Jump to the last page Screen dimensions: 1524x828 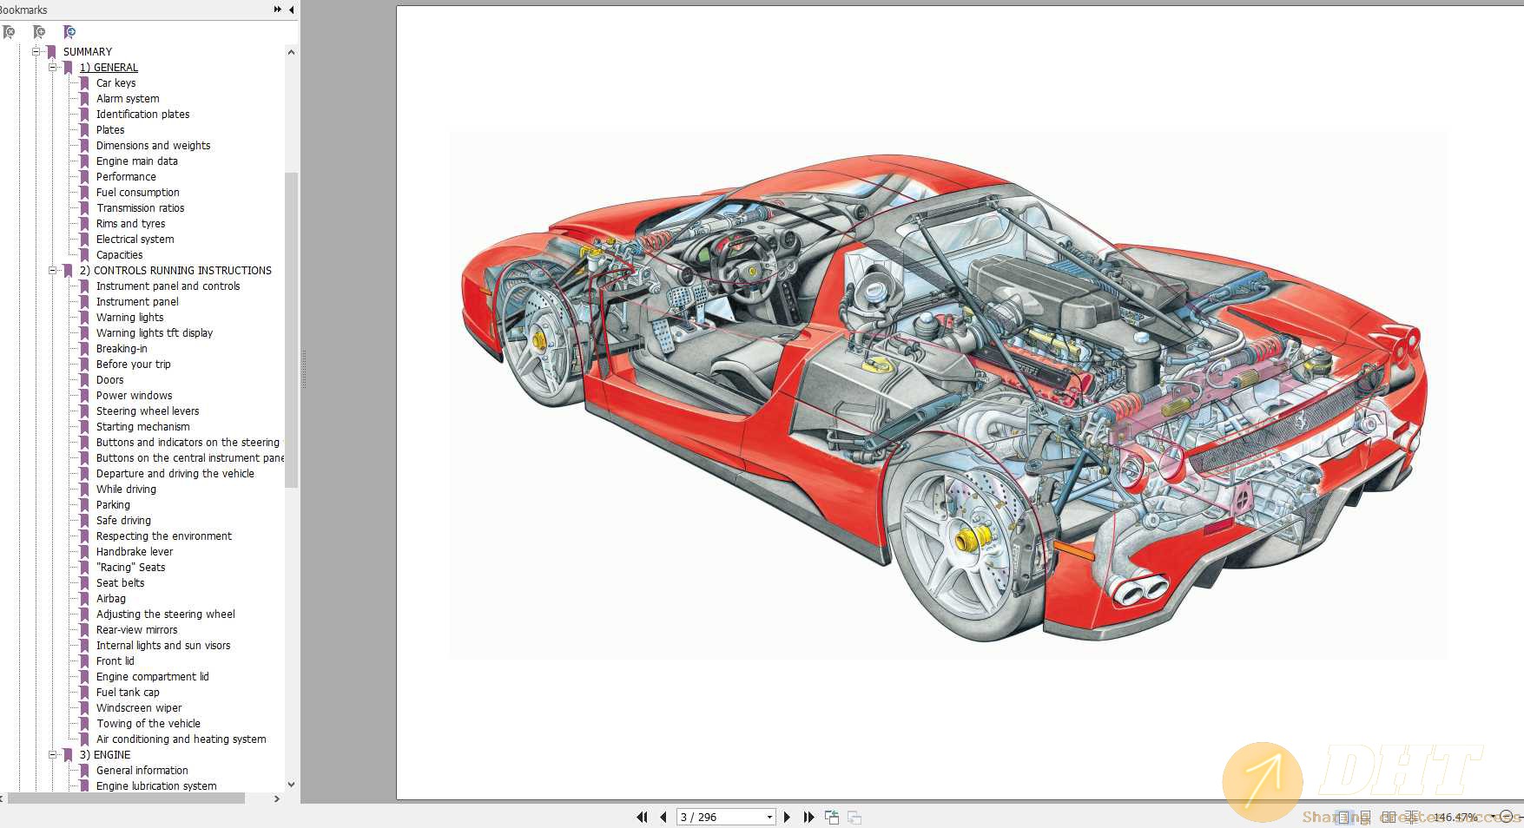click(x=808, y=817)
